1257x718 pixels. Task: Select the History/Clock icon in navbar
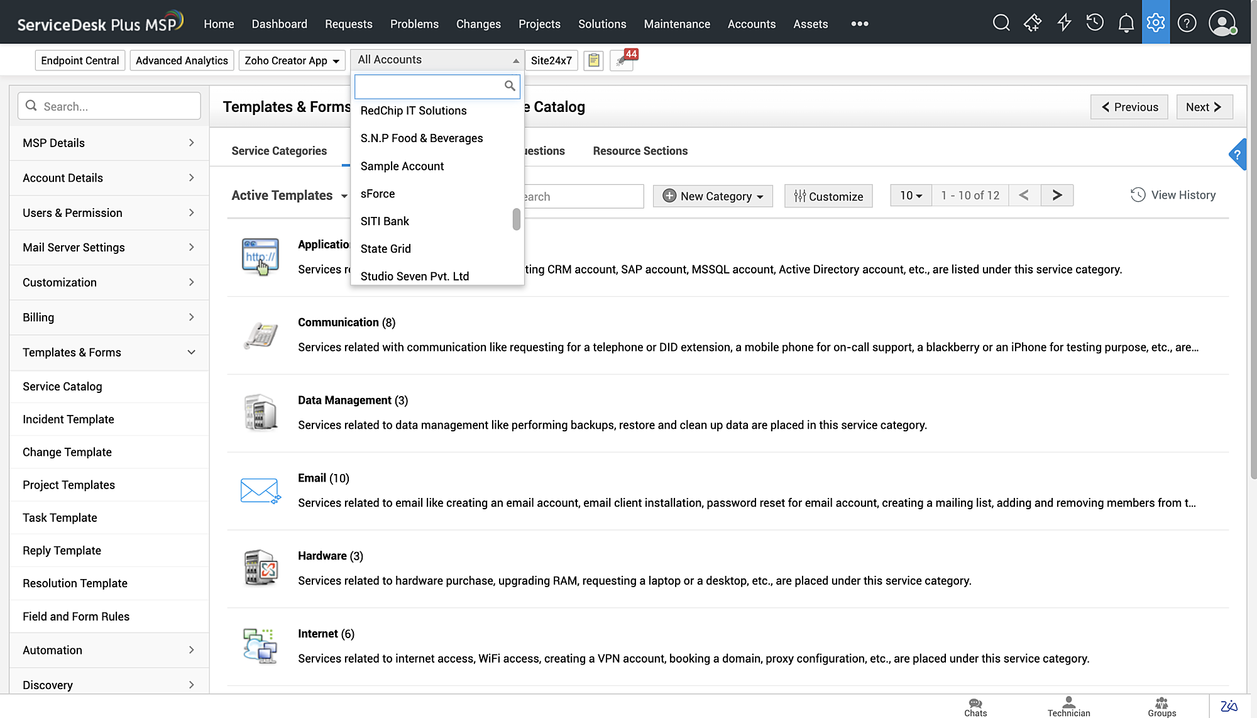(x=1095, y=23)
